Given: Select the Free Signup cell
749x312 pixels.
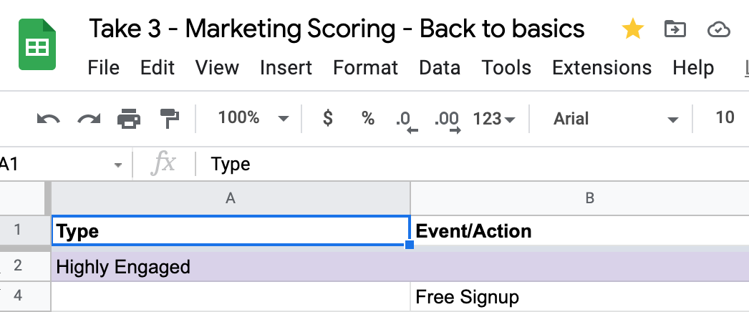Looking at the screenshot, I should pos(580,297).
